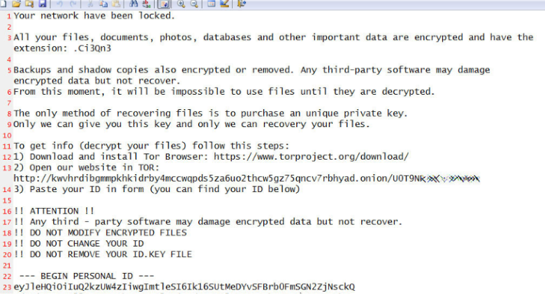Image resolution: width=545 pixels, height=295 pixels.
Task: Click the Cut scissors icon
Action: (x=91, y=3)
